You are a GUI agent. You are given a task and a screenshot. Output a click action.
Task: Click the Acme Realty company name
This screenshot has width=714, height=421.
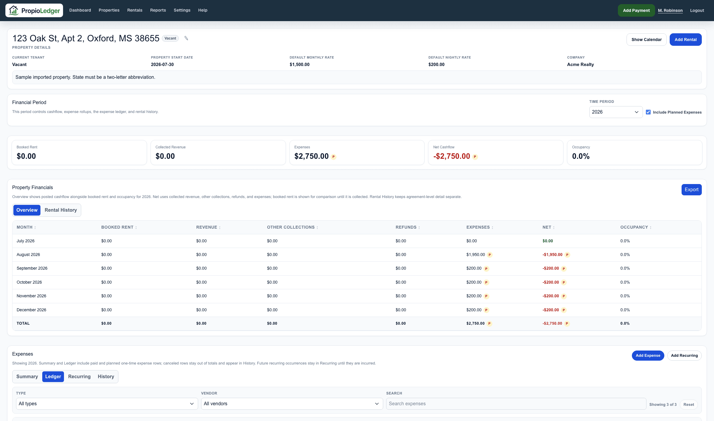click(580, 65)
